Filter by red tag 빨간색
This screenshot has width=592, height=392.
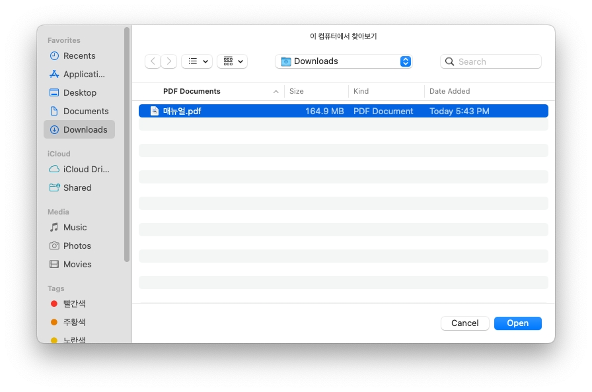coord(74,304)
